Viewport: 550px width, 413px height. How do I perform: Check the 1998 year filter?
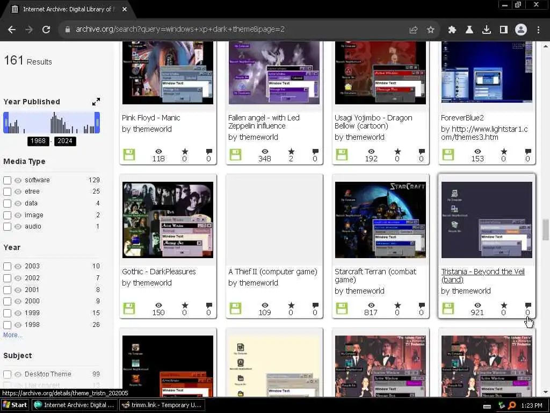click(8, 325)
